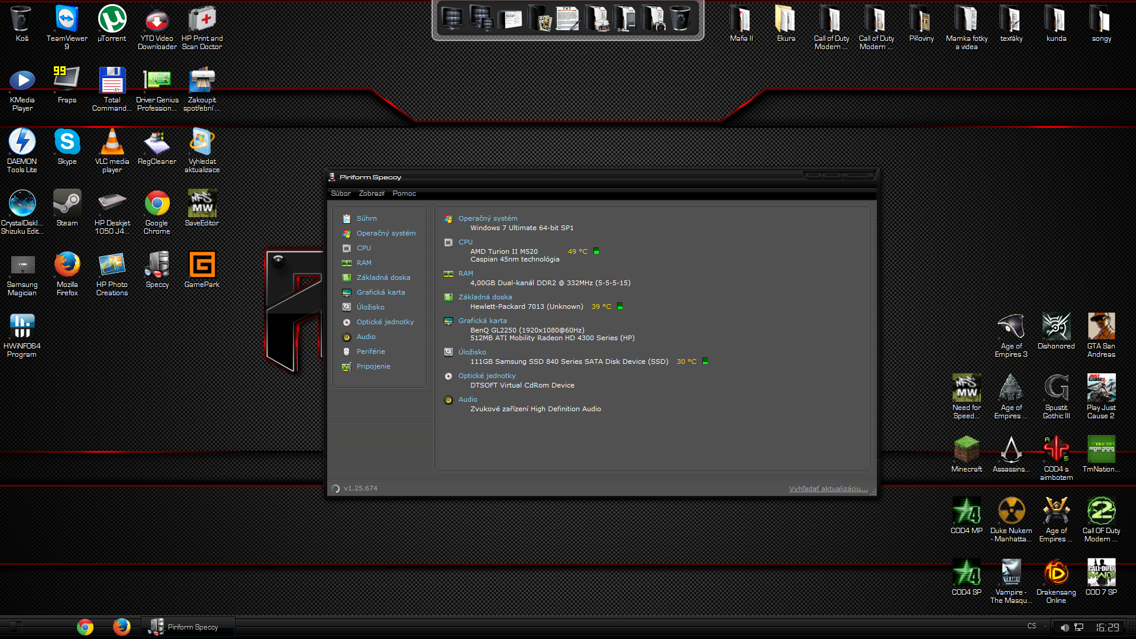Click the volume speaker tray icon
The width and height of the screenshot is (1136, 639).
click(1064, 627)
